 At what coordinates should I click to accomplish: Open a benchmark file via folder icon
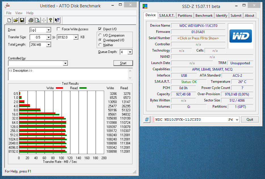[16, 20]
